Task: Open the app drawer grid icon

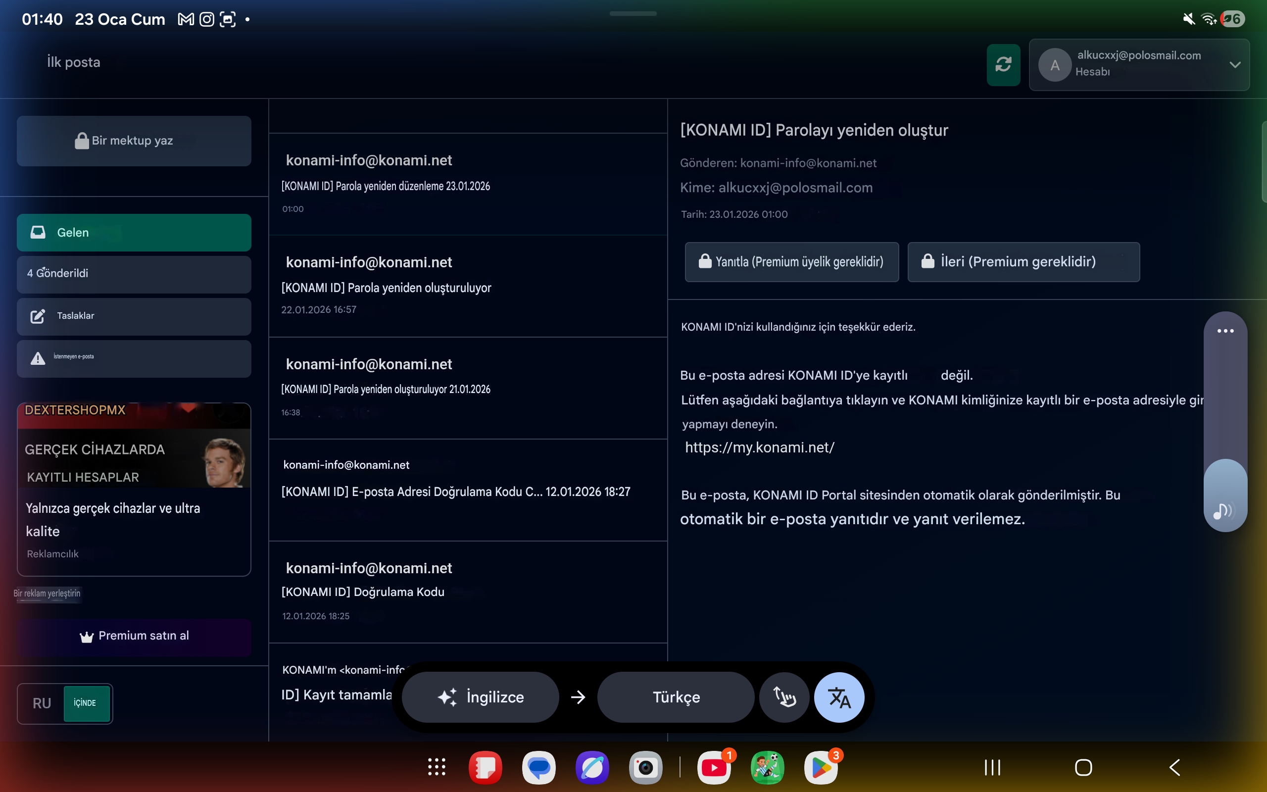Action: click(437, 767)
